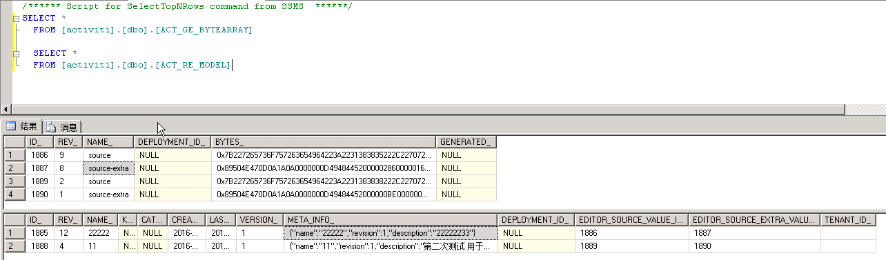Switch to the 消息 messages tab

pos(62,128)
